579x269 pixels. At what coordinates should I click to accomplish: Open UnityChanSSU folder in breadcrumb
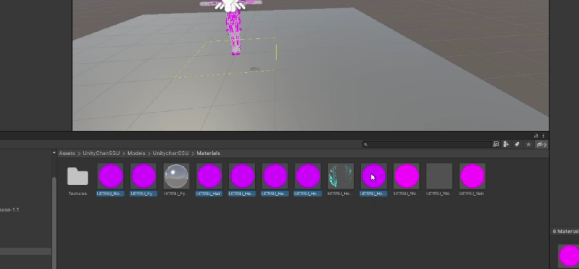click(x=101, y=153)
